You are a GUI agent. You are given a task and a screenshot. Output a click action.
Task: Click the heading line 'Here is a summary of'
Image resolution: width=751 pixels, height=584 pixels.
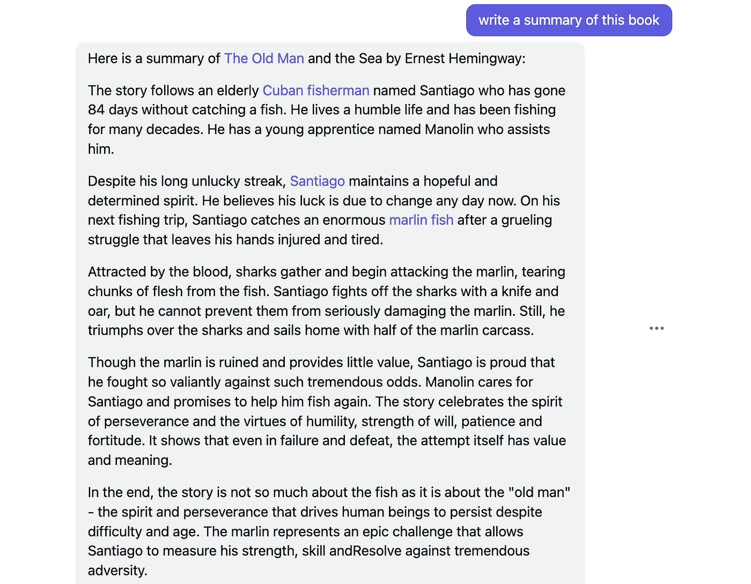154,58
